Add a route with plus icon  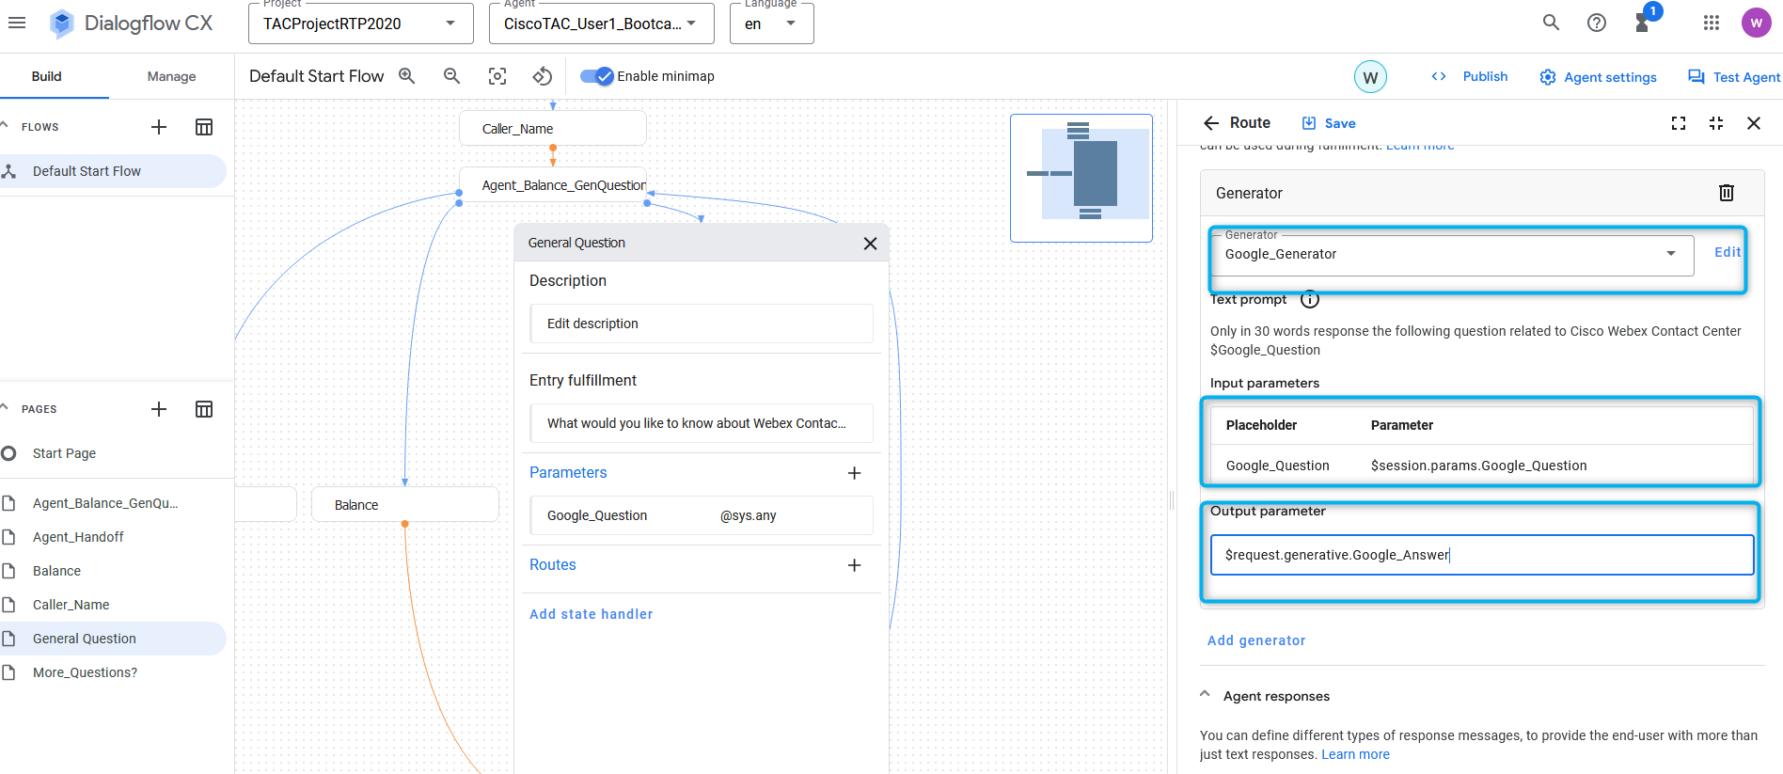click(854, 565)
